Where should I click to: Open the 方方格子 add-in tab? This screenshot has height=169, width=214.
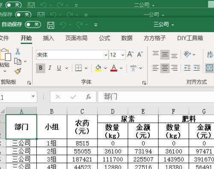(x=155, y=38)
